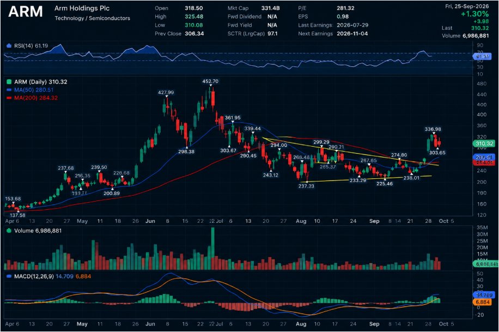Screen dimensions: 499x332
Task: Click the High value 325.48
Action: [x=194, y=16]
